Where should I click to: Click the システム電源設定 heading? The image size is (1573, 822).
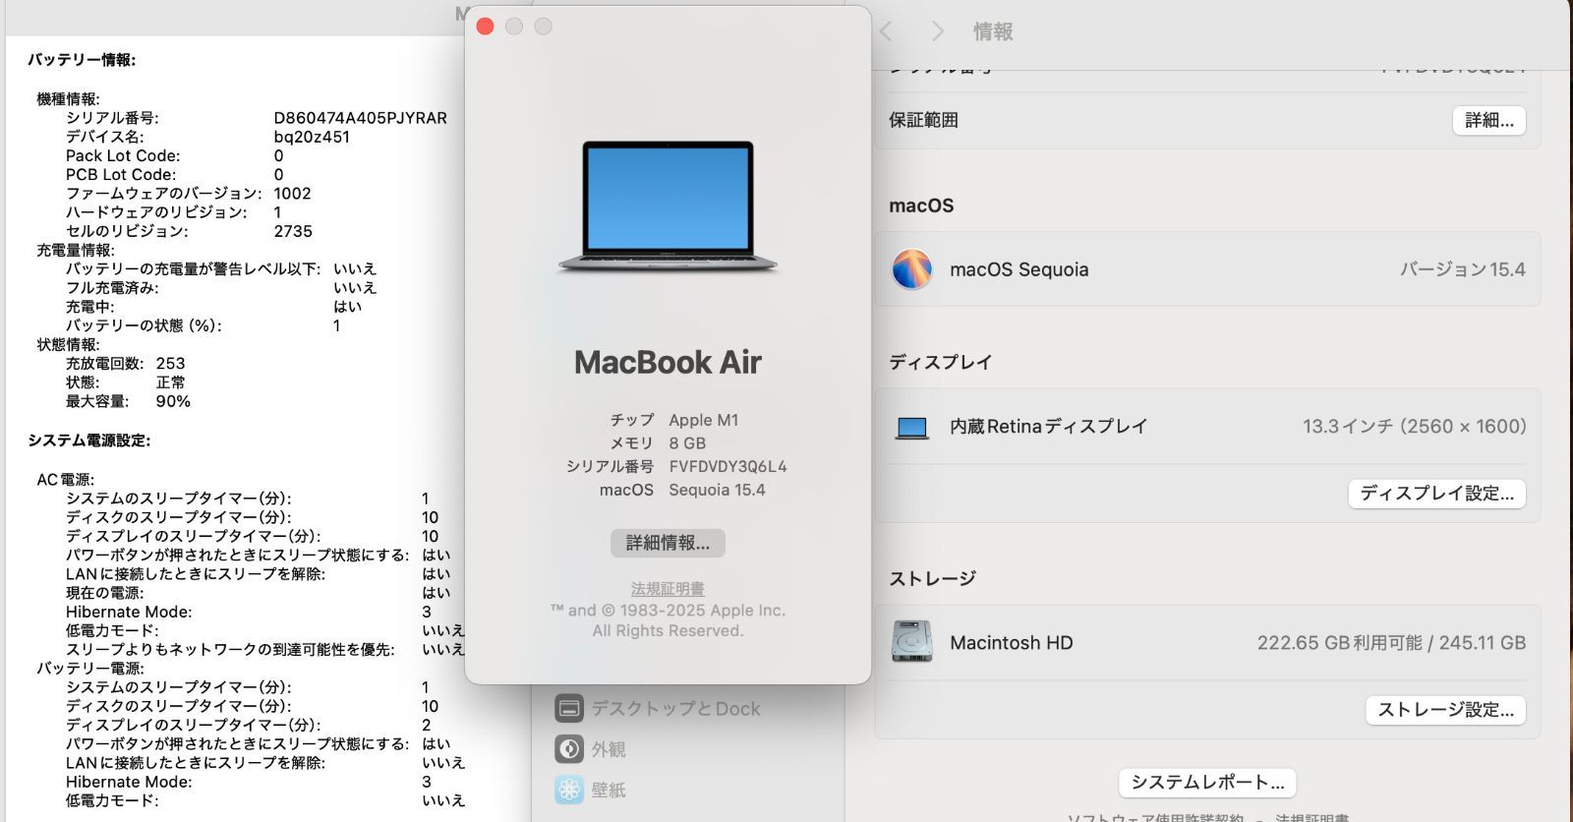click(x=89, y=440)
